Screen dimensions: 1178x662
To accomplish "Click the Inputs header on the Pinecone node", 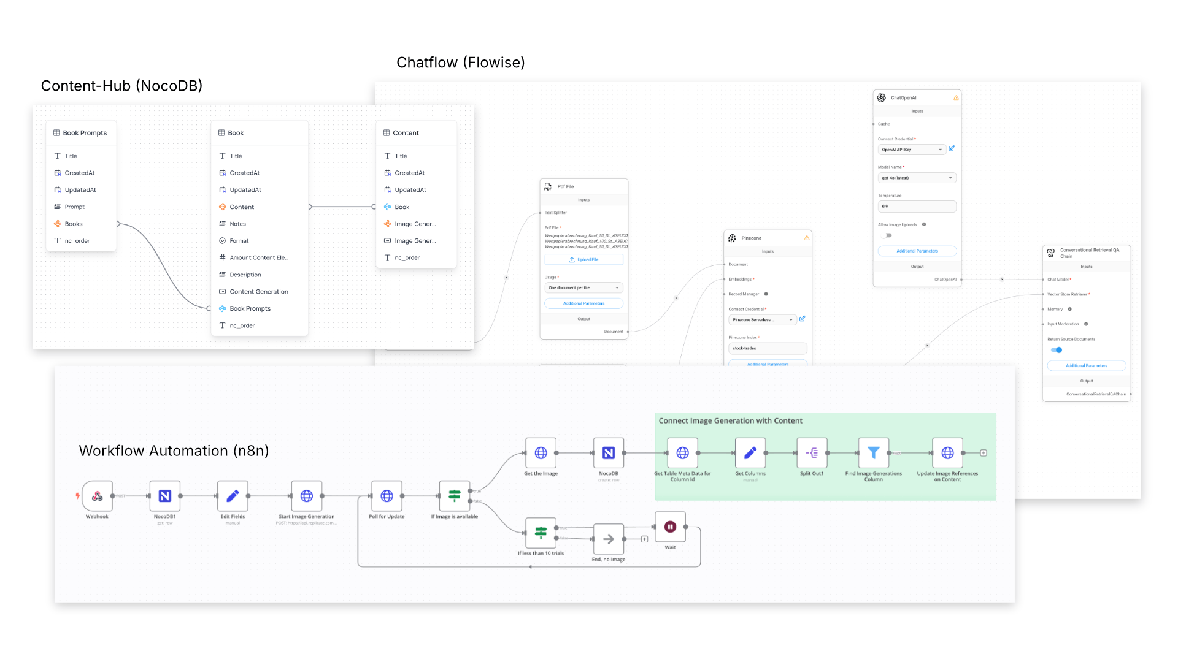I will 768,251.
